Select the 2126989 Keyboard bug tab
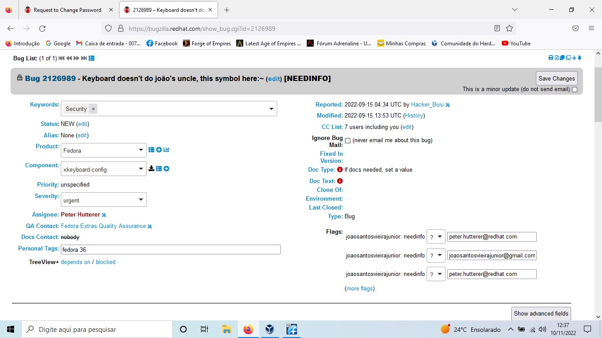Screen dimensions: 602x338 (x=168, y=10)
